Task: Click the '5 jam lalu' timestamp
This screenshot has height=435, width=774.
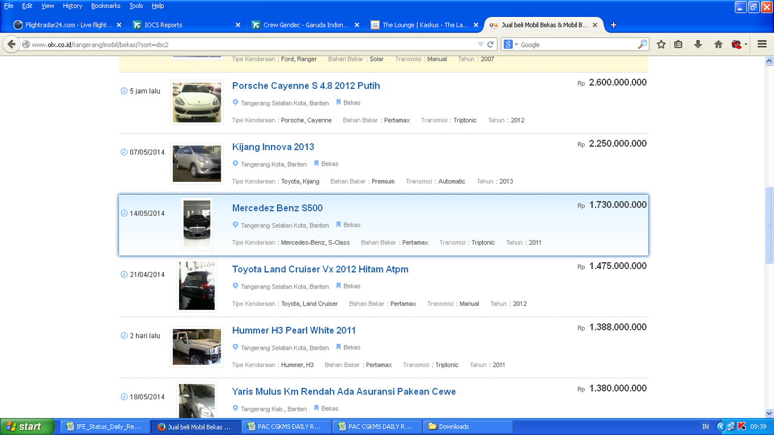Action: pos(145,91)
